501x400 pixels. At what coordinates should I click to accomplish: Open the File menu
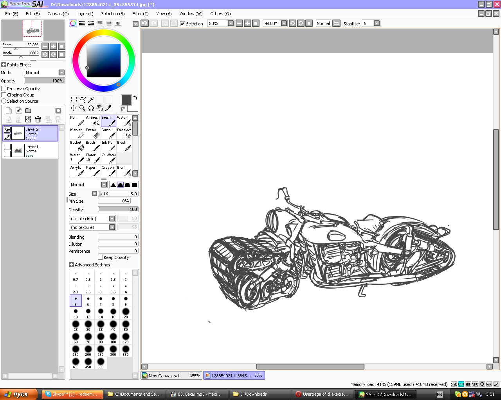(11, 14)
